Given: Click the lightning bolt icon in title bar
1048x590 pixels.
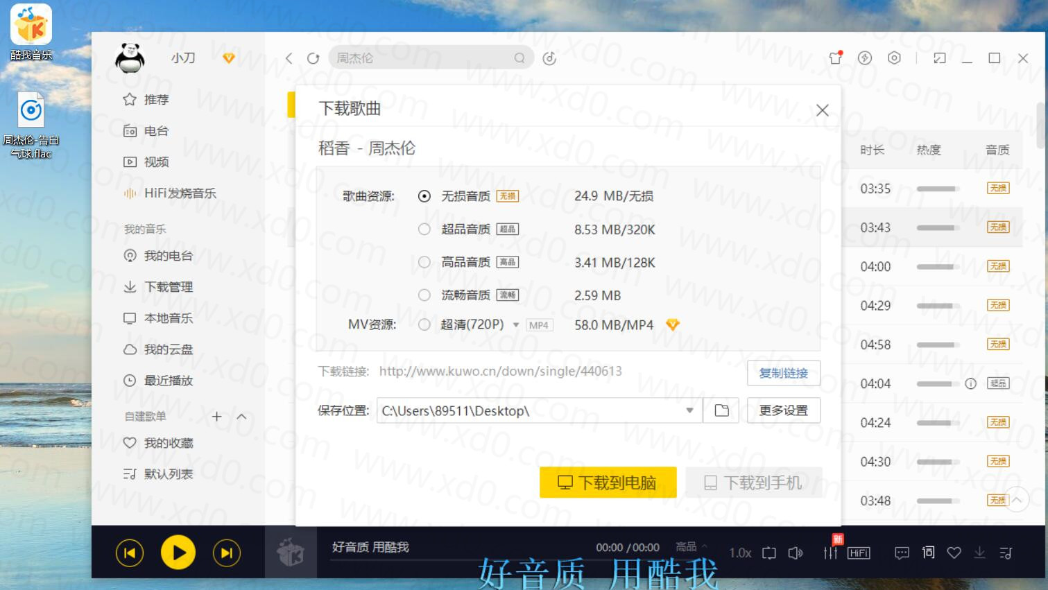Looking at the screenshot, I should coord(865,58).
